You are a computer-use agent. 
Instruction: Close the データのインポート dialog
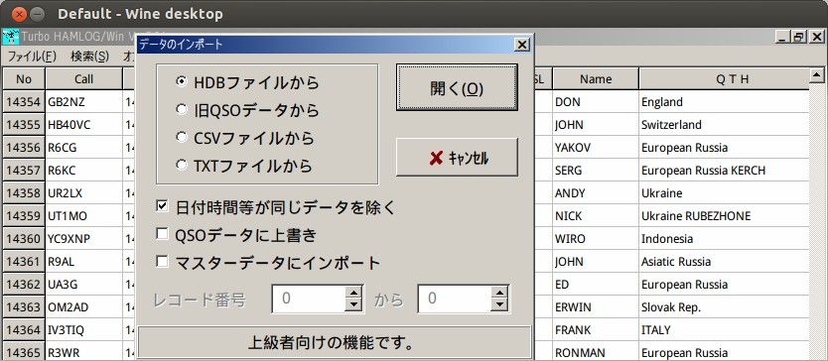point(522,45)
